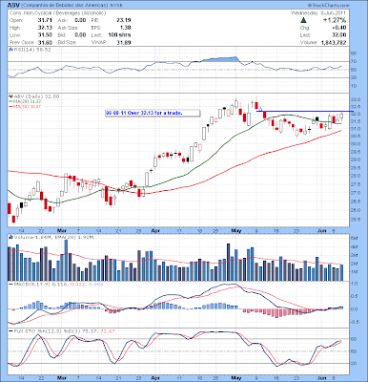Click the ABV (Daily) price legend icon
This screenshot has height=382, width=368.
[x=10, y=96]
